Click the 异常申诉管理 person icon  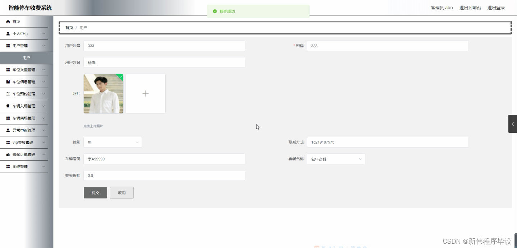[8, 130]
